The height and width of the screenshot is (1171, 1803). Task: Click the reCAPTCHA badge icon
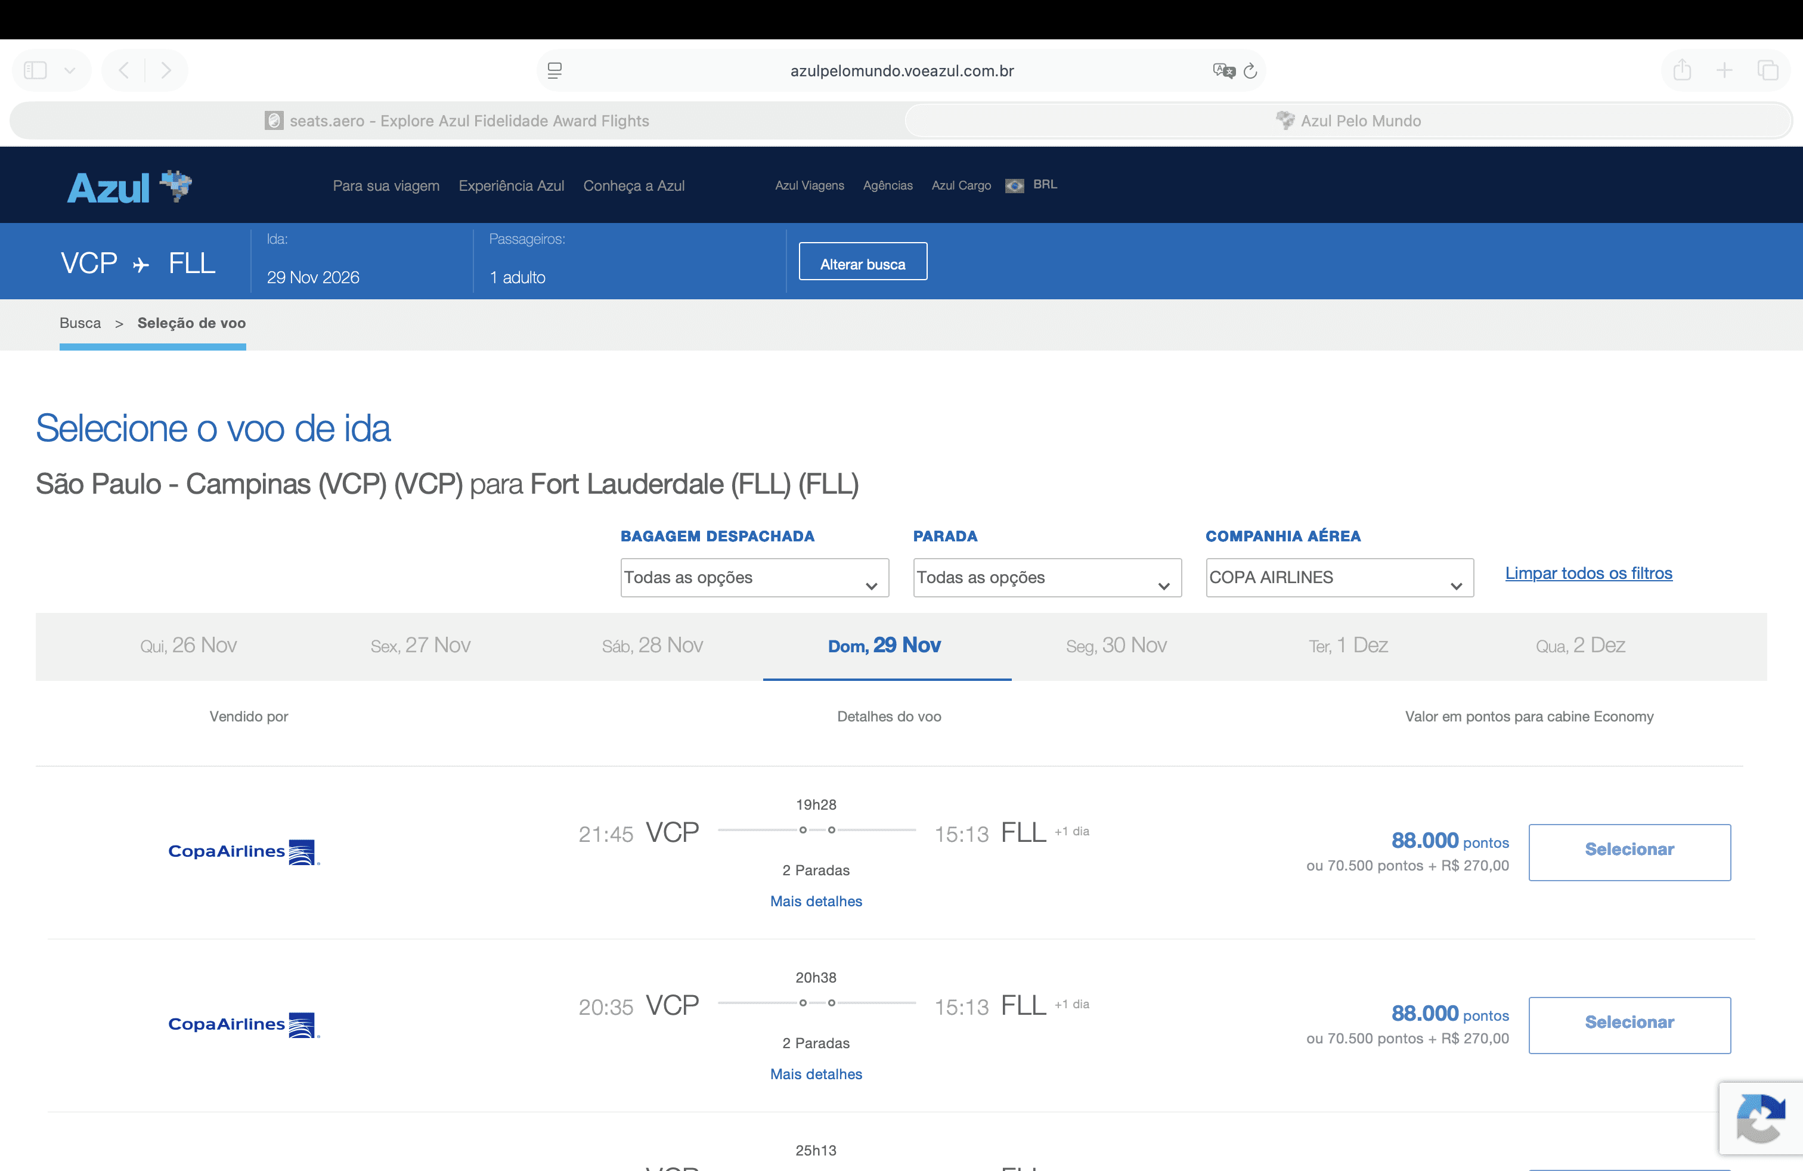(1761, 1118)
